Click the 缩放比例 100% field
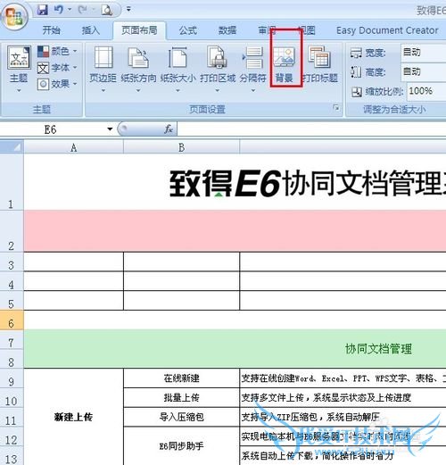This screenshot has height=465, width=446. 426,91
